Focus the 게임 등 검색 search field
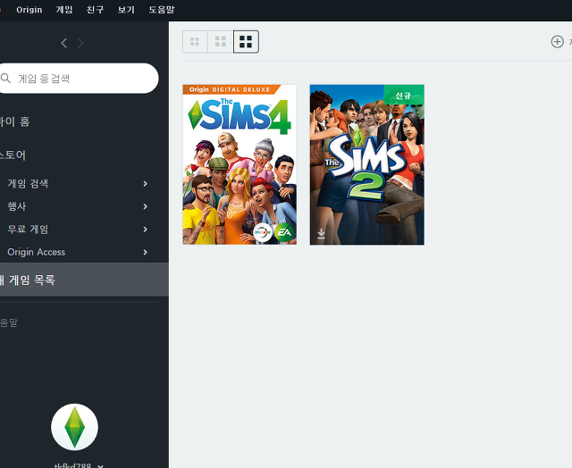 78,79
